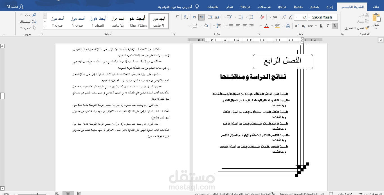
Task: Open the Paragraph dialog launcher (فقرة)
Action: tap(174, 35)
